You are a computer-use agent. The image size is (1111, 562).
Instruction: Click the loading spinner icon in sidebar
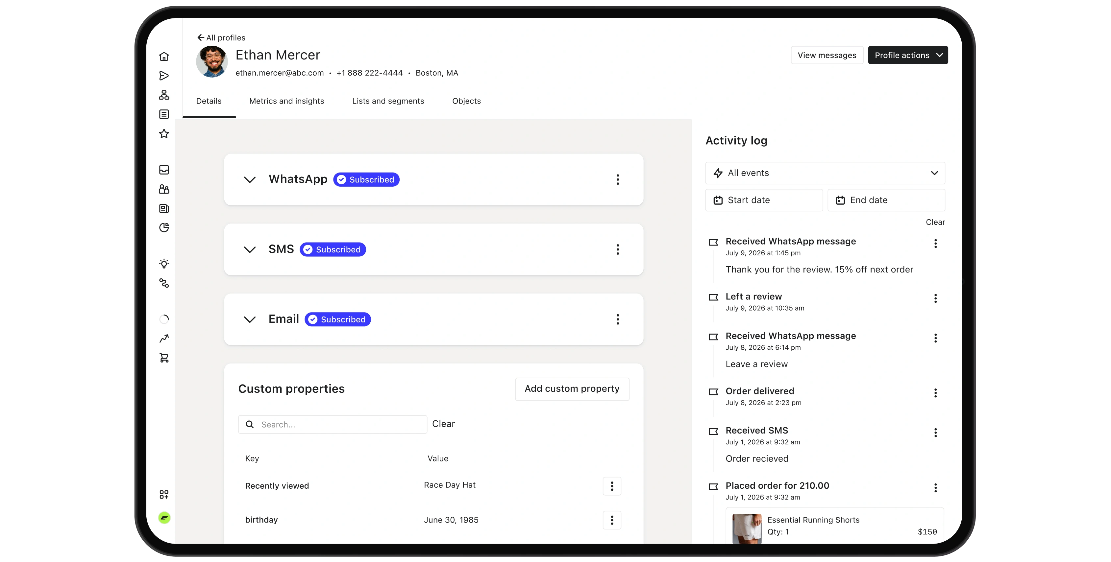pos(164,319)
